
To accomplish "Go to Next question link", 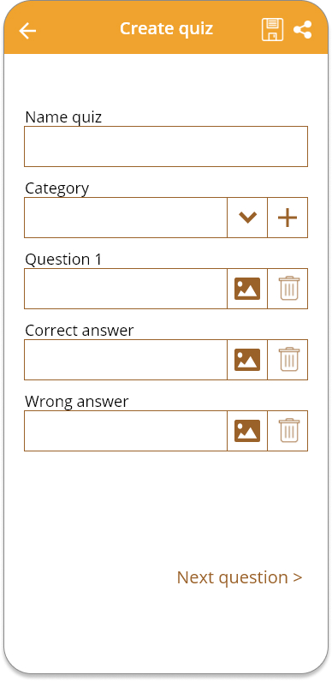I will (240, 577).
